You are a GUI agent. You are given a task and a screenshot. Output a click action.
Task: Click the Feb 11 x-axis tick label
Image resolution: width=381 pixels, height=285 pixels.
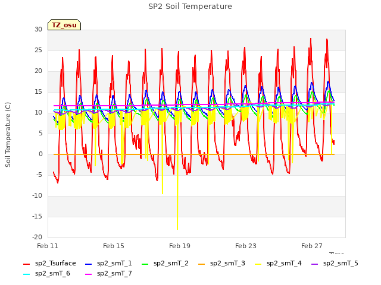tap(48, 246)
